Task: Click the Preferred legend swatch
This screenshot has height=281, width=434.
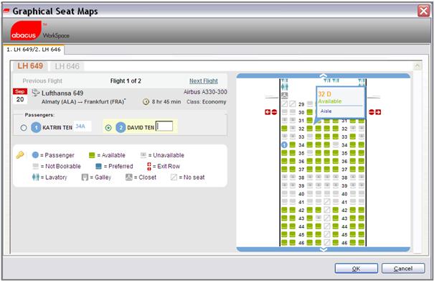Action: click(98, 166)
